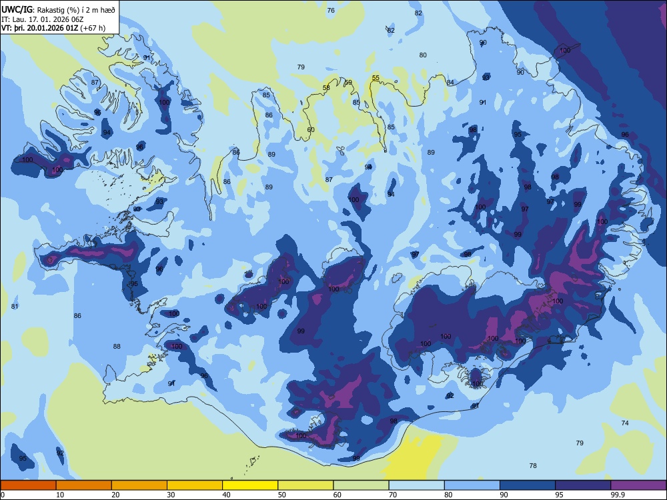Click the 'IT: Lau. 17. 01. 2026 06Z' line

click(42, 19)
